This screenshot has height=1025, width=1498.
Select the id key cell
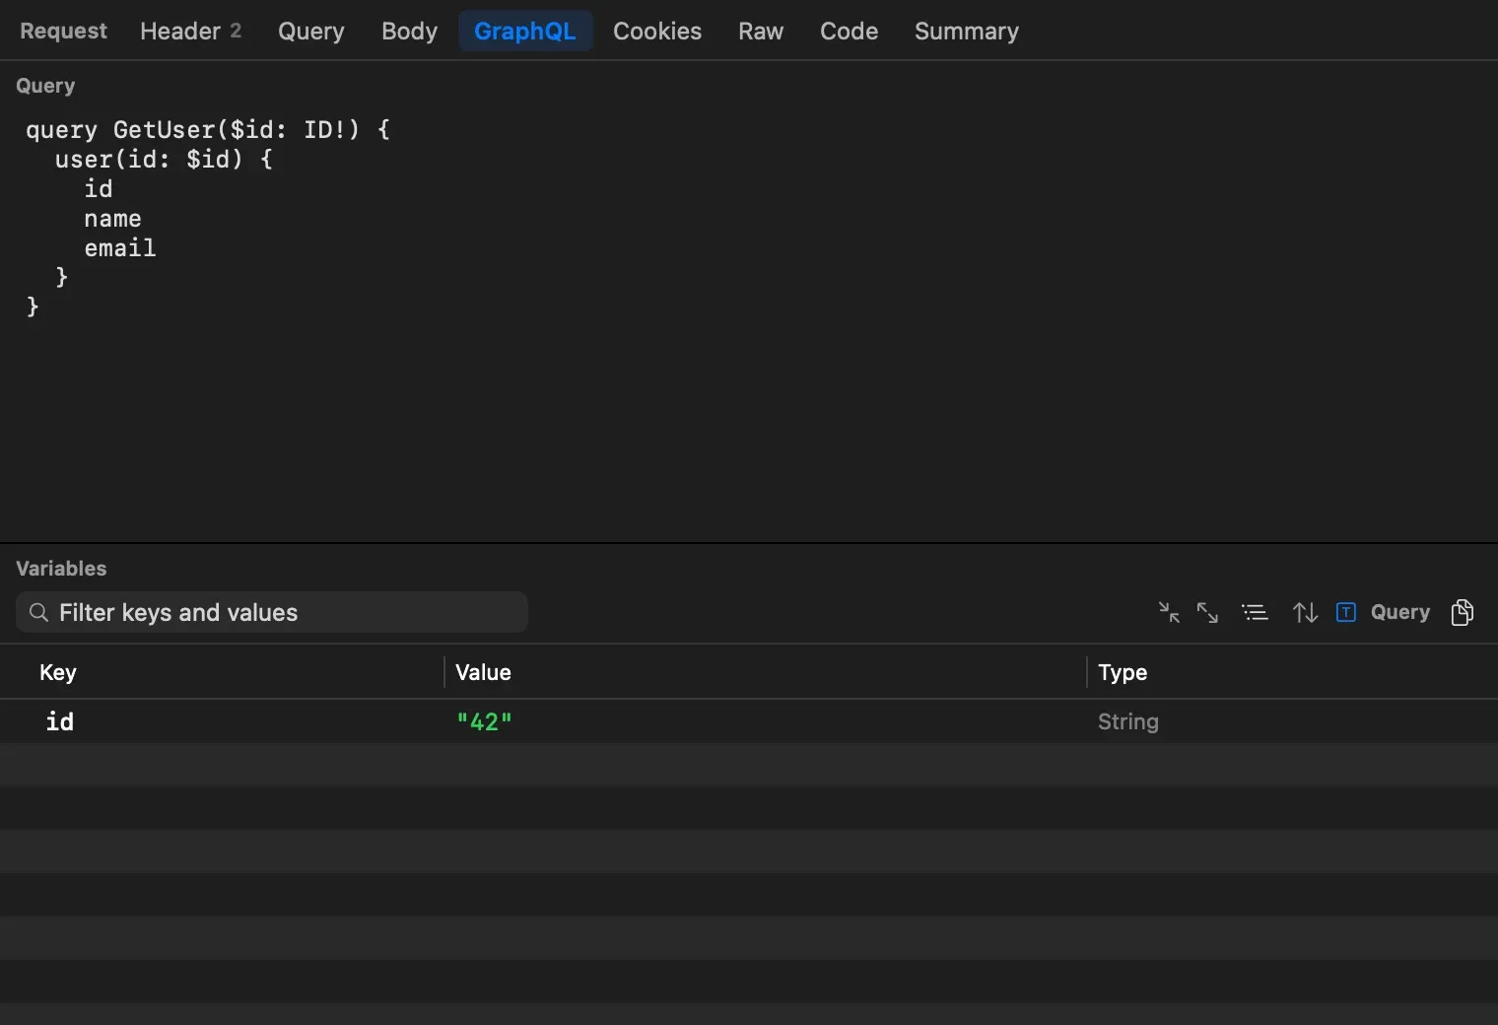[x=60, y=721]
